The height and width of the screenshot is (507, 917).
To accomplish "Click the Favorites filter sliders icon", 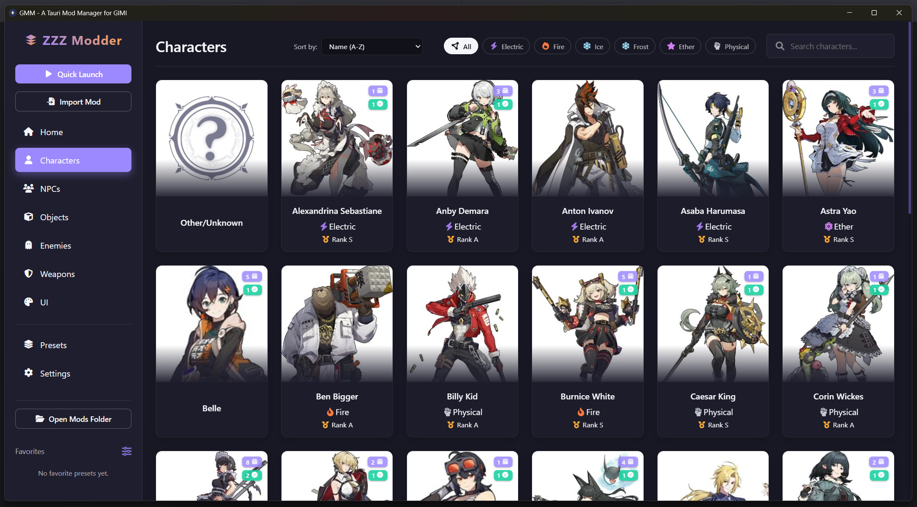I will [126, 451].
